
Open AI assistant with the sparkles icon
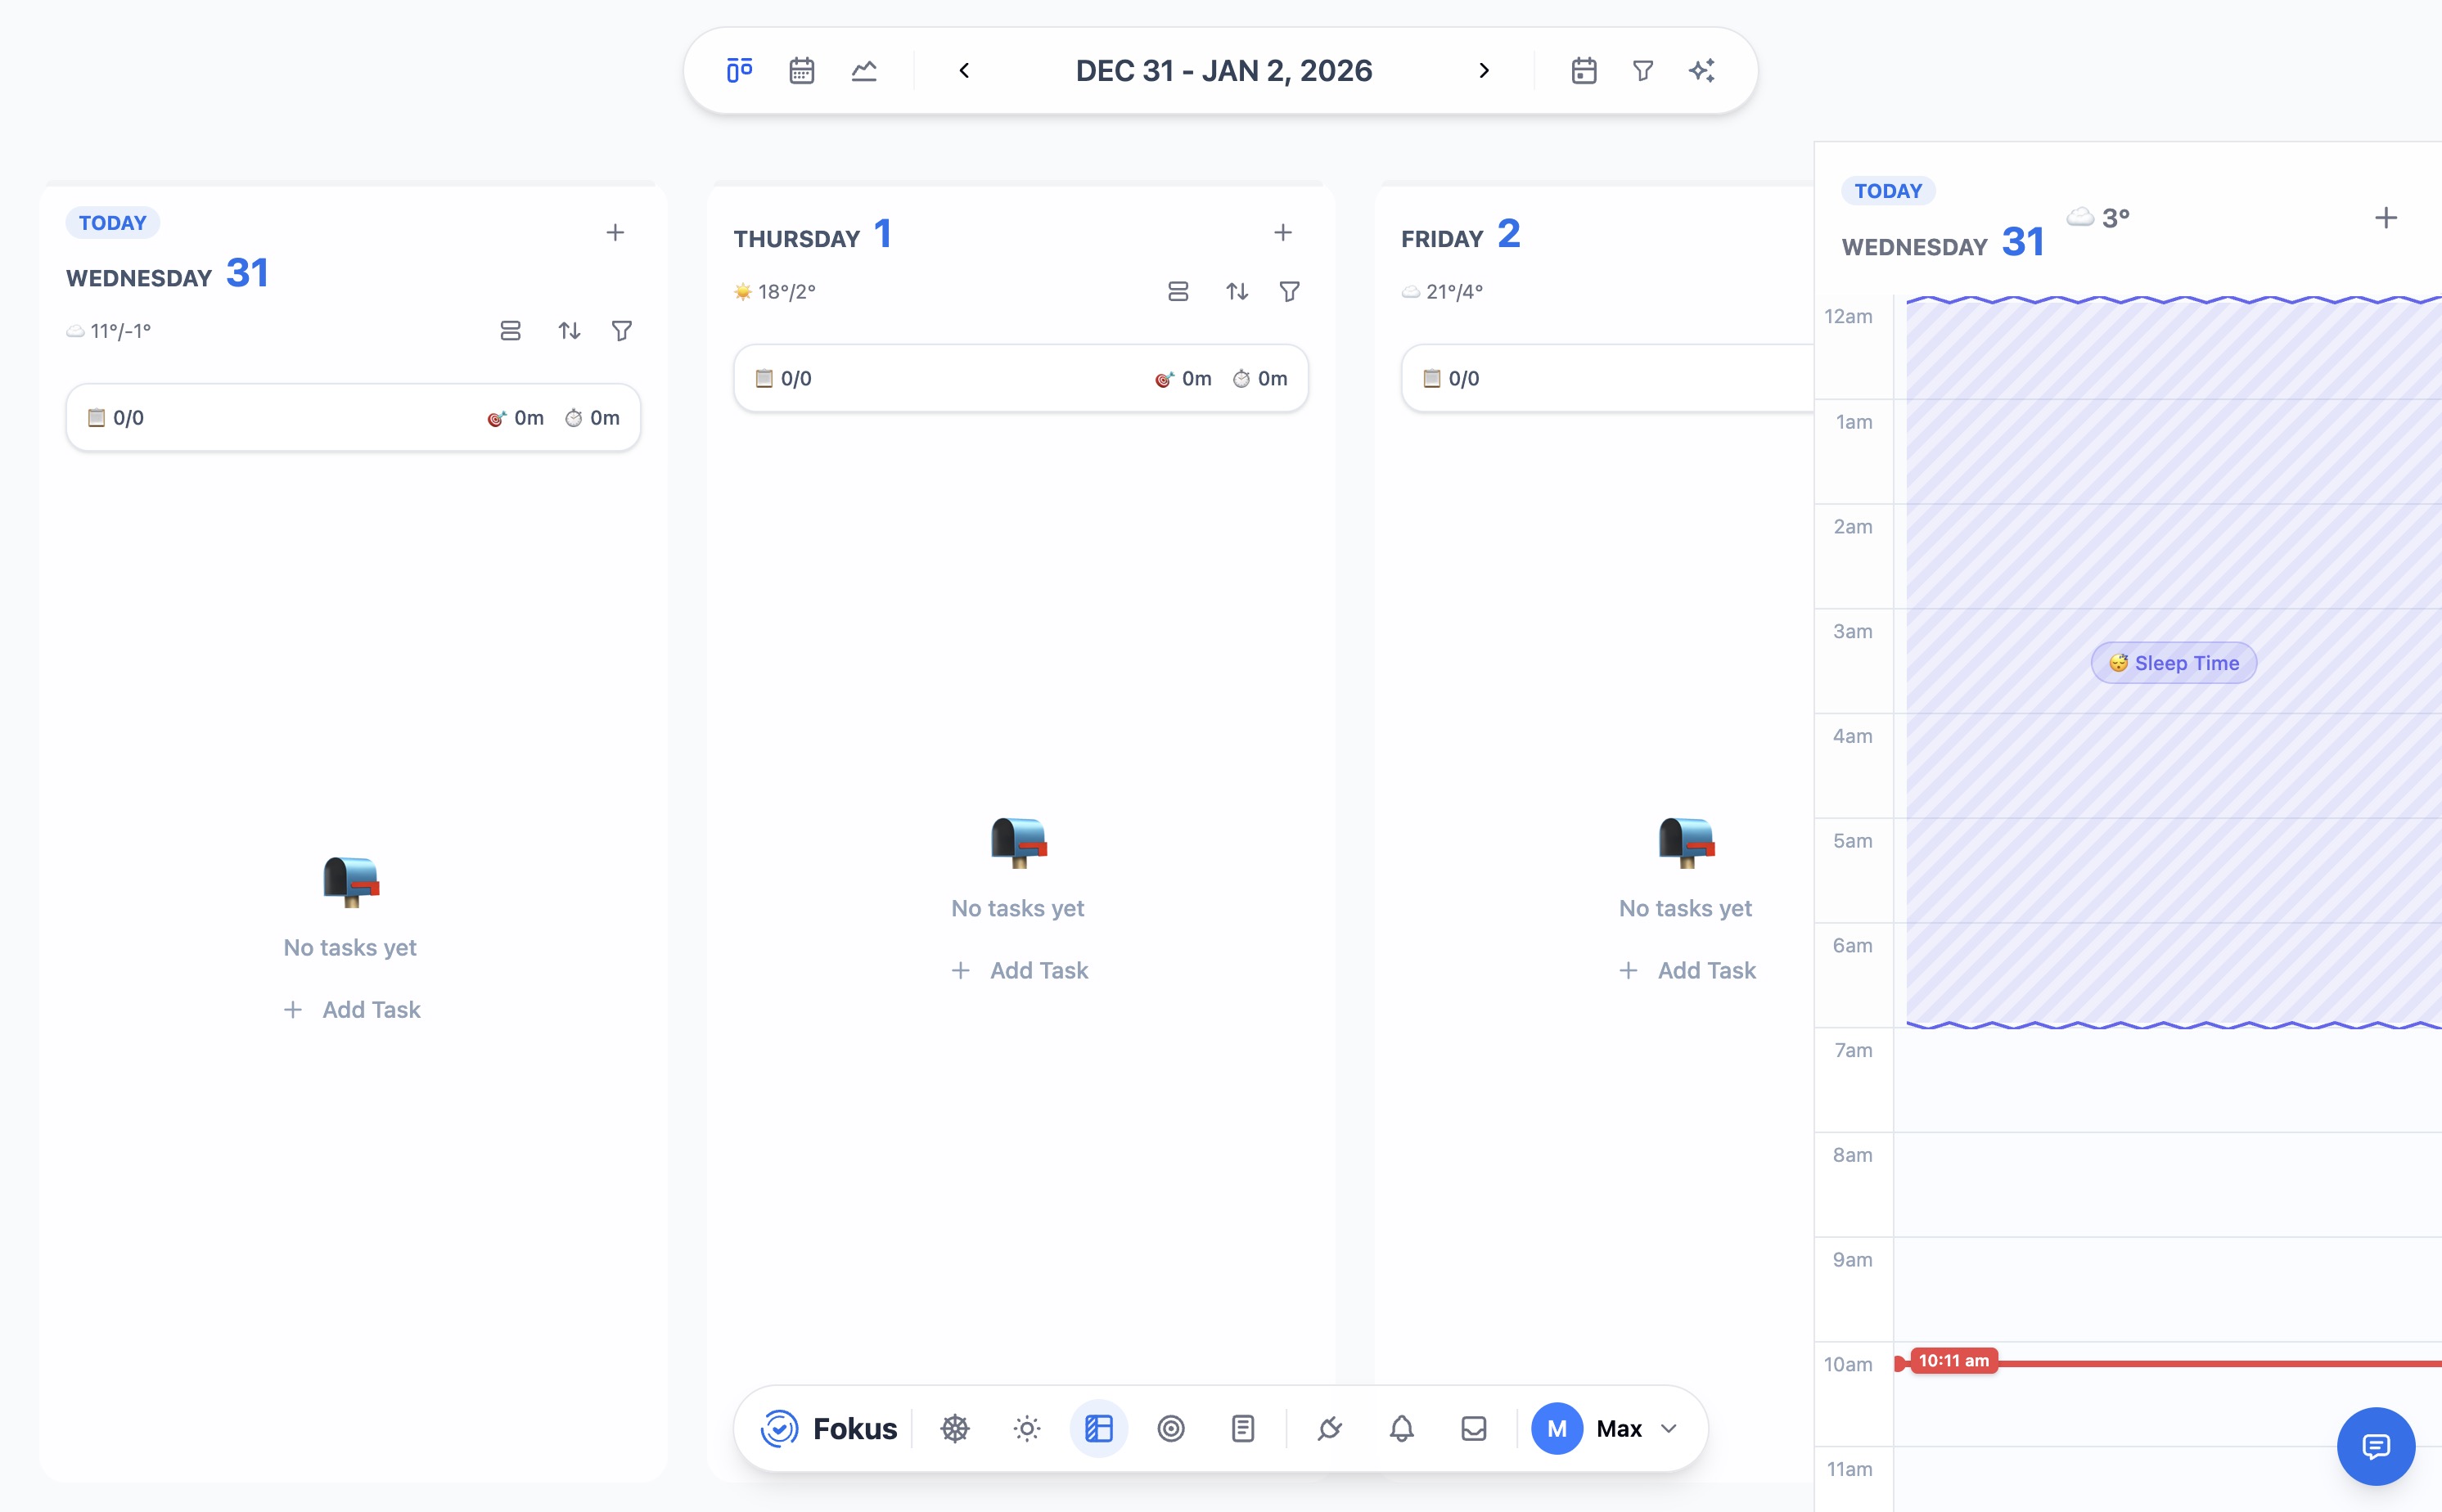pyautogui.click(x=1702, y=70)
